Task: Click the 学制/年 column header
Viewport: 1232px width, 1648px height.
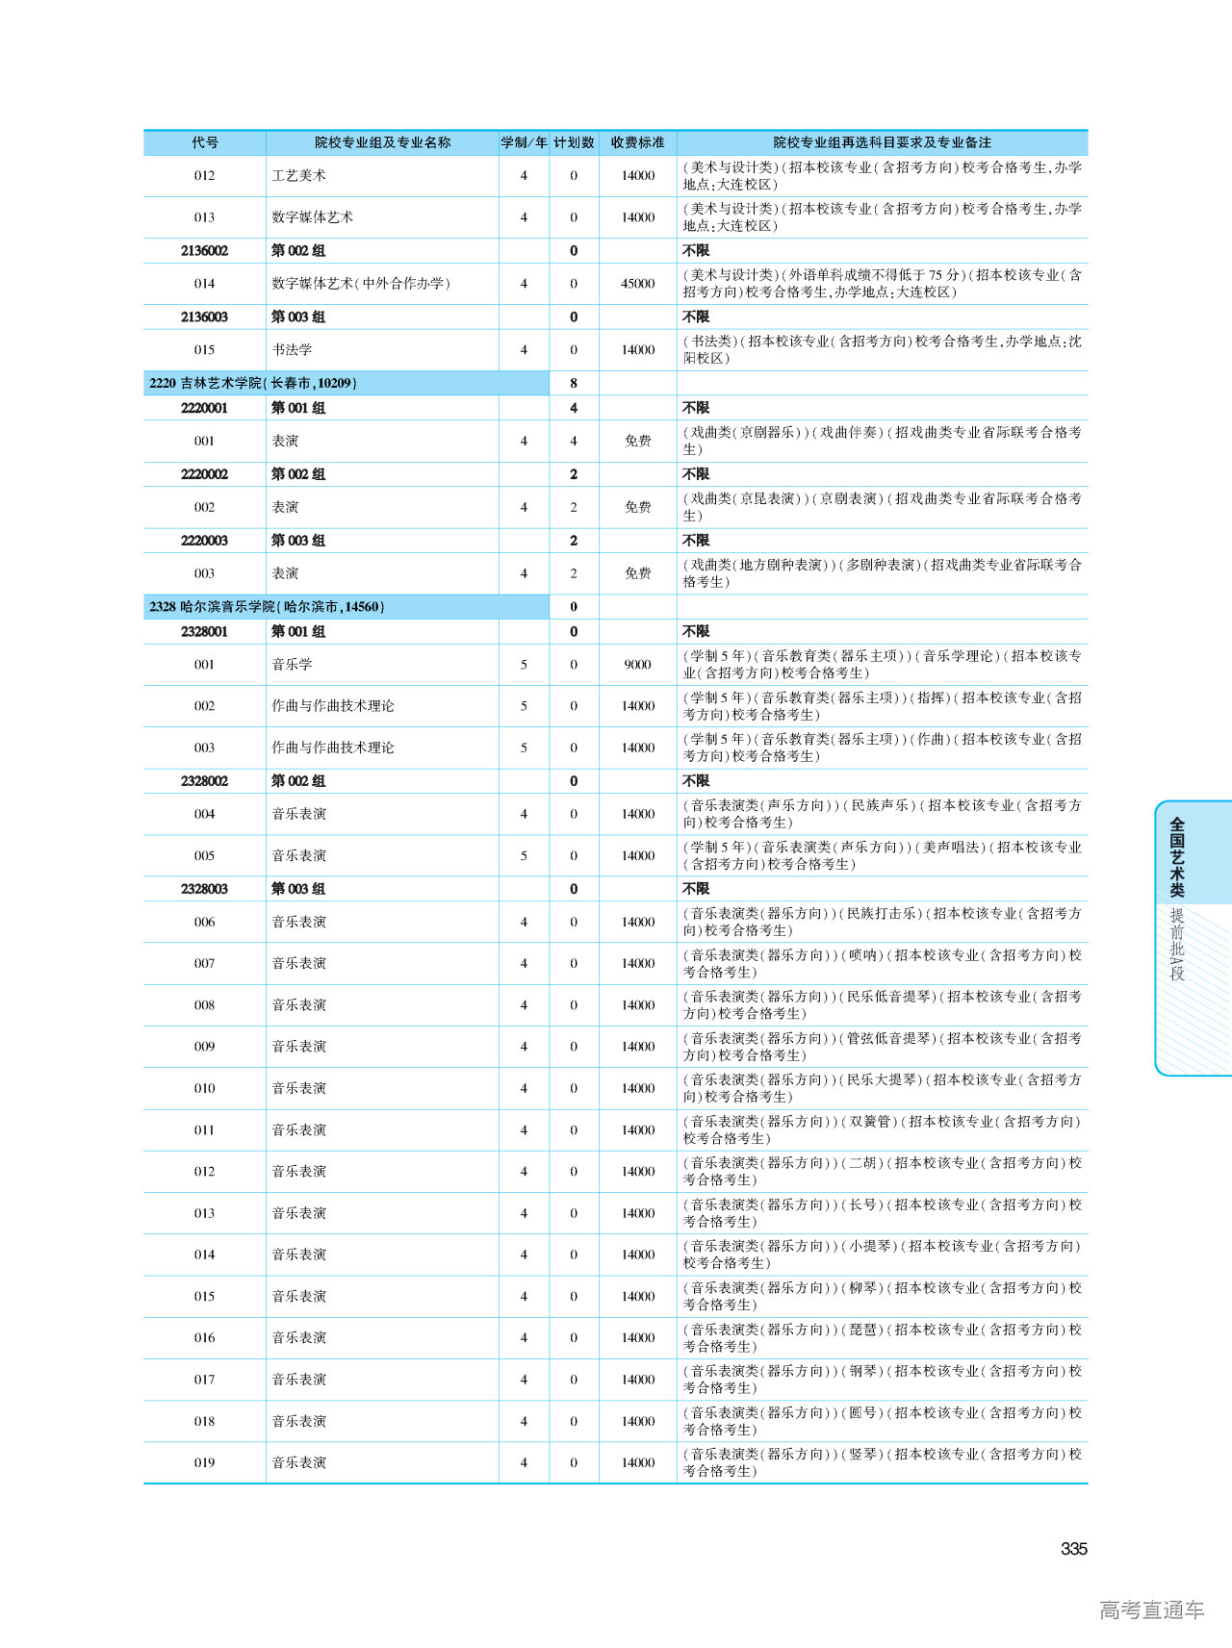Action: [x=524, y=142]
